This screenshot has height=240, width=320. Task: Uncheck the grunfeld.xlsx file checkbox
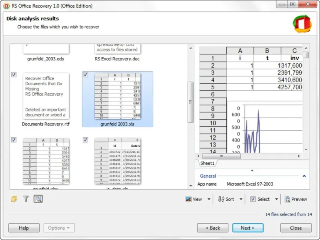(14, 140)
